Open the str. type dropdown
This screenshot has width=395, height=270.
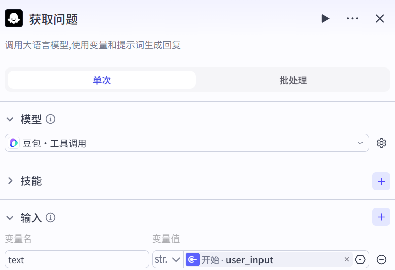point(168,260)
